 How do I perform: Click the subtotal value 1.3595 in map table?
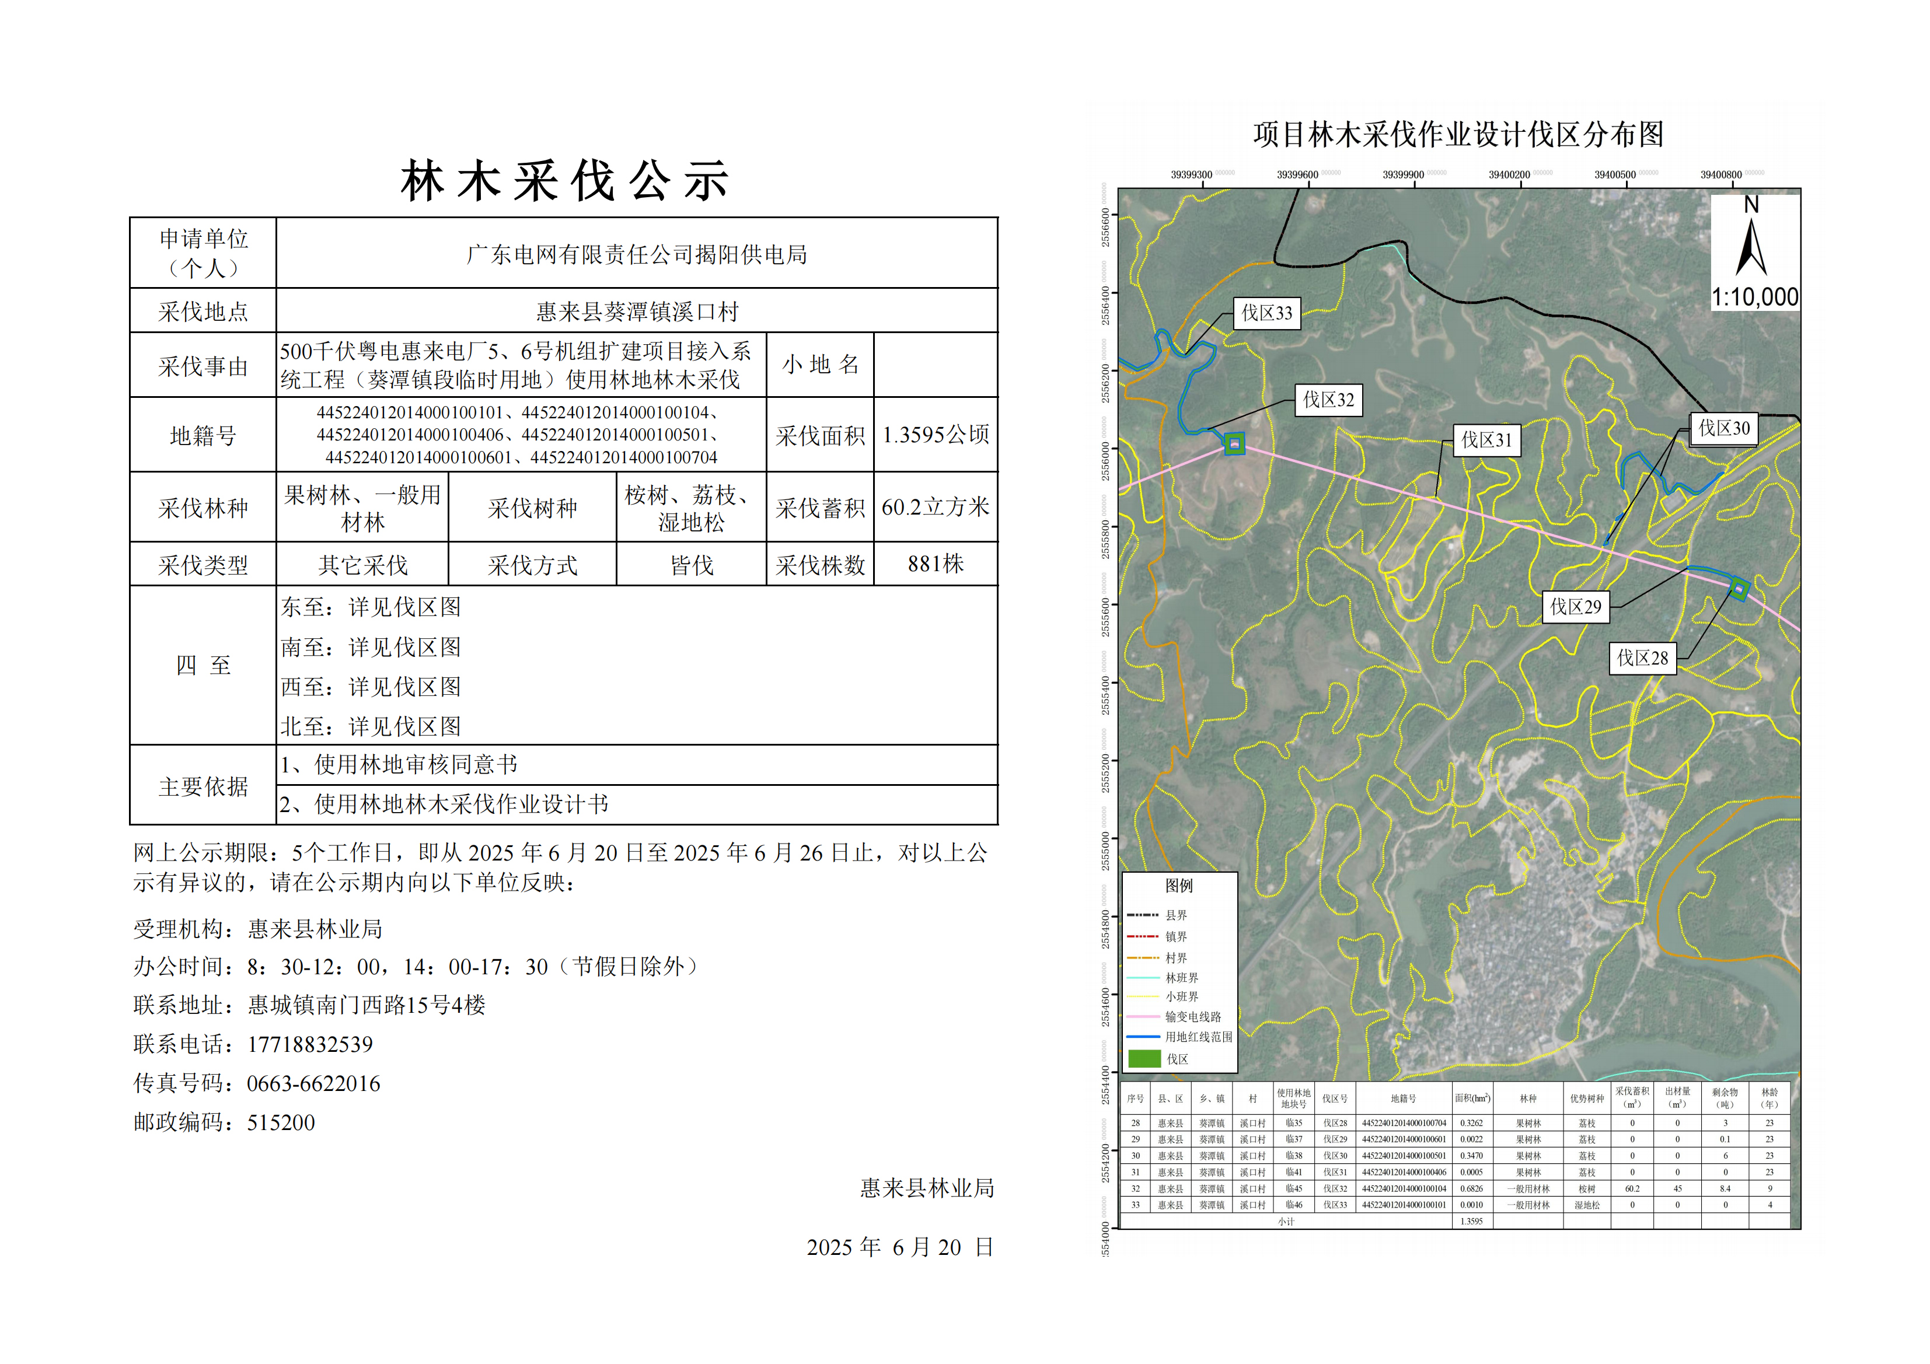click(1472, 1221)
